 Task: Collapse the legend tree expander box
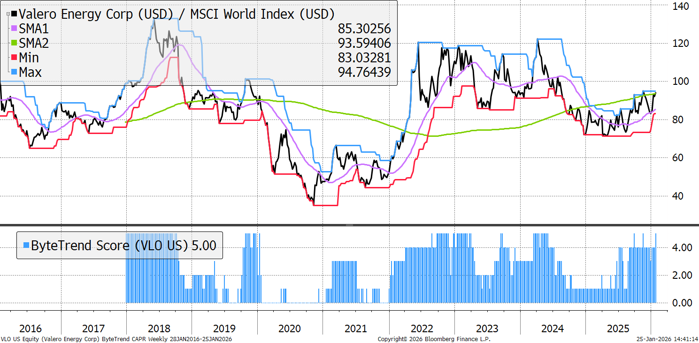point(7,14)
